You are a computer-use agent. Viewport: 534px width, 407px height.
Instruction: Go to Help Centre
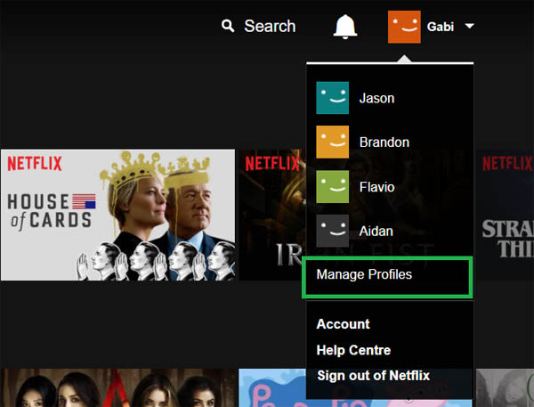(353, 350)
